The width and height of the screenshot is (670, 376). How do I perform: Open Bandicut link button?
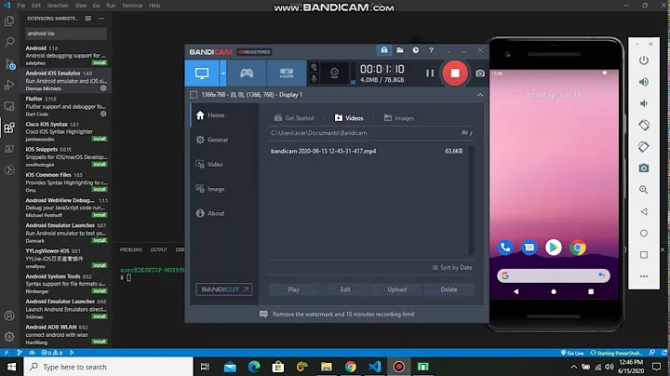(224, 289)
